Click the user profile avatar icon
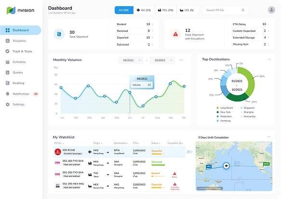The image size is (281, 199). (x=271, y=10)
